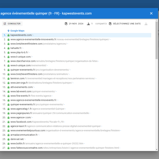This screenshot has height=159, width=159.
Task: Click the greyed podium icon at the toolbar's far right
Action: pyautogui.click(x=146, y=24)
